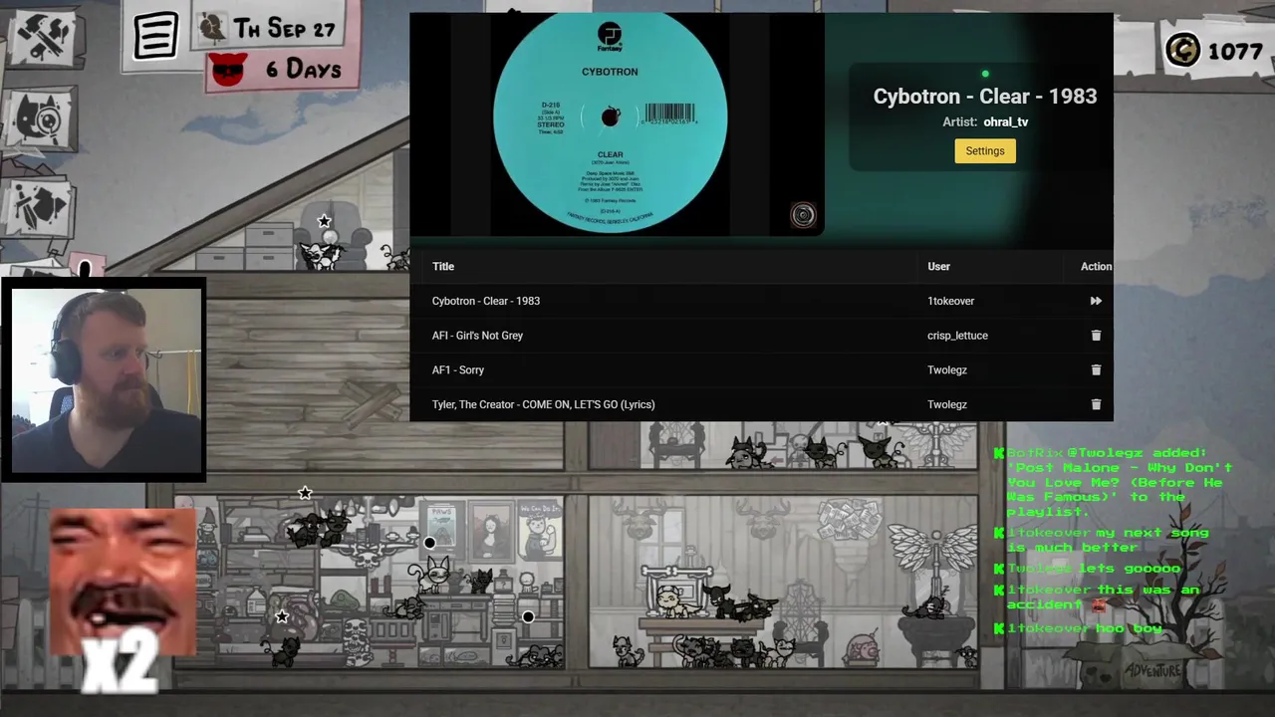Click Twolegz in the AF1 - Sorry row

click(947, 369)
